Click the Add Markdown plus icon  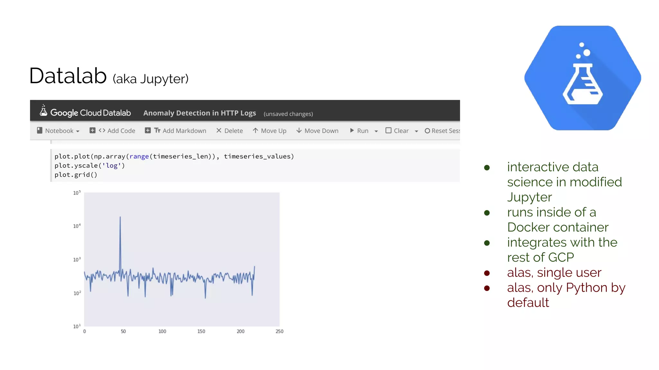pyautogui.click(x=148, y=130)
